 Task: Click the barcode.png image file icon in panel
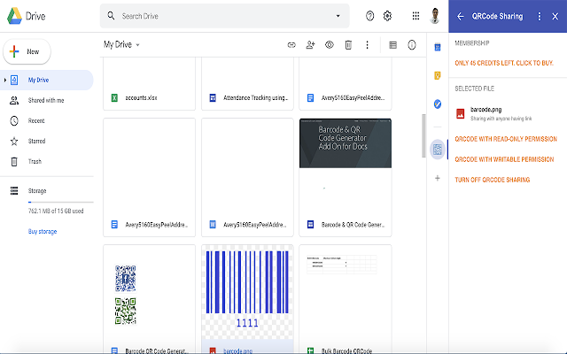pos(461,114)
